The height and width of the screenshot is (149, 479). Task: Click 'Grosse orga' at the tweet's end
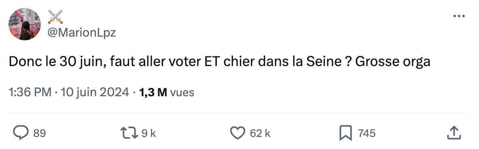pos(392,62)
